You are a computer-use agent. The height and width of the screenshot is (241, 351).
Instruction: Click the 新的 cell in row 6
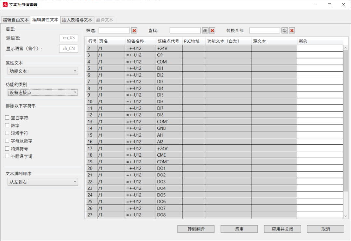coord(320,75)
